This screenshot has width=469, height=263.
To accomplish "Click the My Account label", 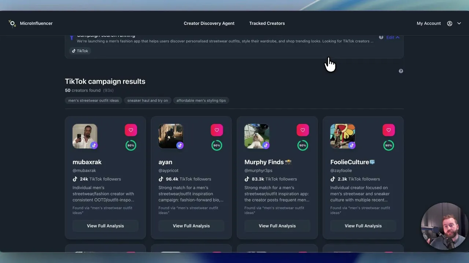I will click(x=429, y=23).
